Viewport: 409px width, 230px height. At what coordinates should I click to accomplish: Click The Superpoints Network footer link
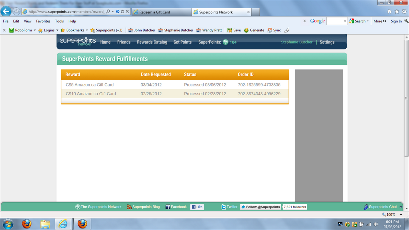(98, 207)
